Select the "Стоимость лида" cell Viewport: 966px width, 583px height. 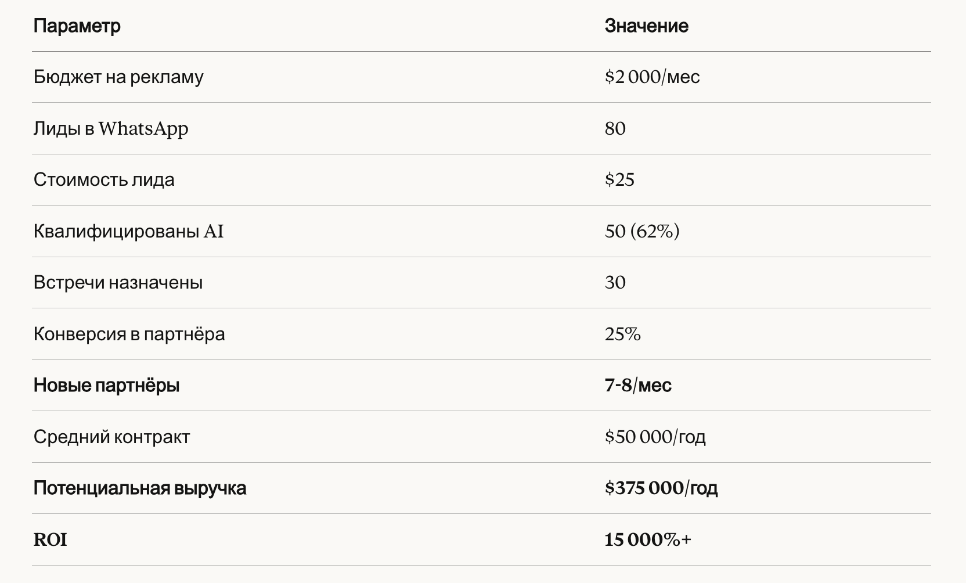pyautogui.click(x=104, y=180)
